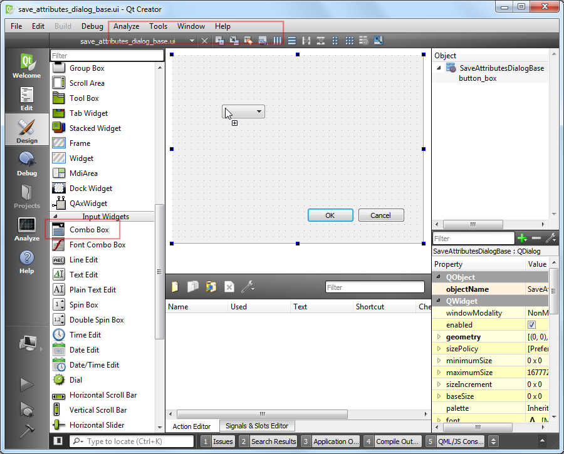Collapse the Input Widgets category
The height and width of the screenshot is (454, 564).
point(55,217)
